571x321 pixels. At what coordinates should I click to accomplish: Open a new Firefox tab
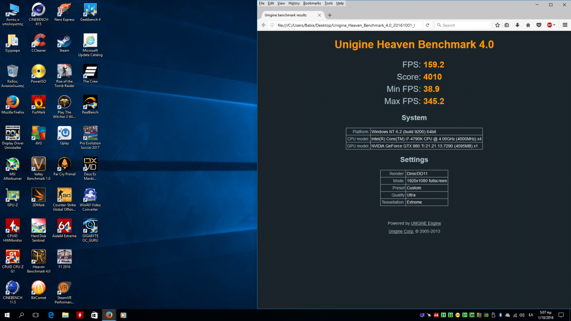(x=330, y=15)
